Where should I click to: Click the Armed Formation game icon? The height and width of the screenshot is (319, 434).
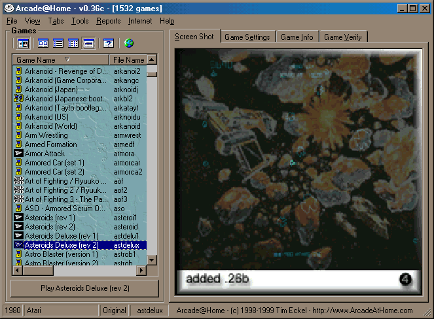coord(18,144)
